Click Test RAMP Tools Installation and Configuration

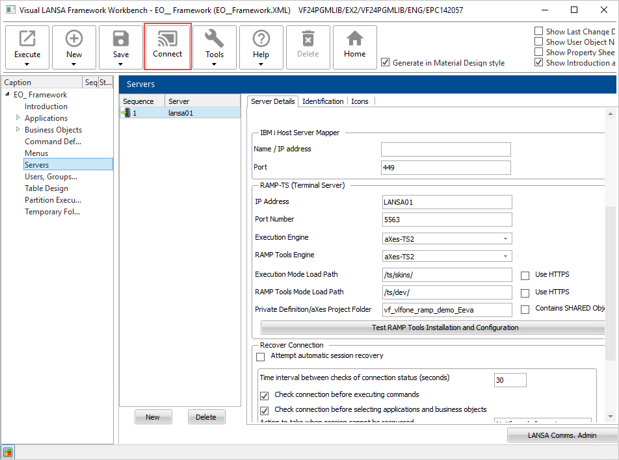click(x=445, y=327)
